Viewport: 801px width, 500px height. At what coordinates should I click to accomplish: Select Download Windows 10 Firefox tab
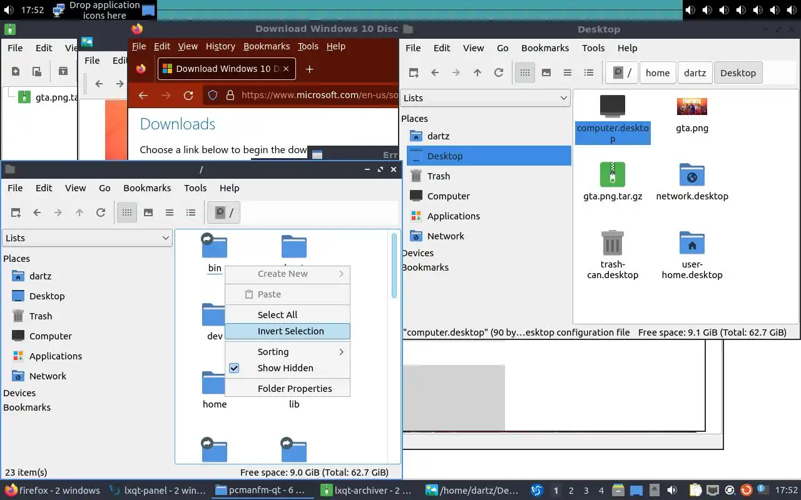[227, 69]
